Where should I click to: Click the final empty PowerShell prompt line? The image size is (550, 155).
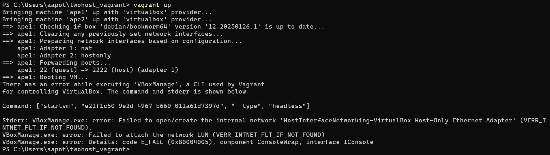66,149
